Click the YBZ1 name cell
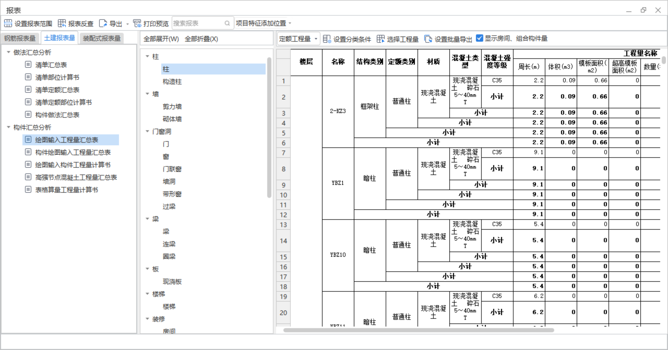 click(x=338, y=183)
